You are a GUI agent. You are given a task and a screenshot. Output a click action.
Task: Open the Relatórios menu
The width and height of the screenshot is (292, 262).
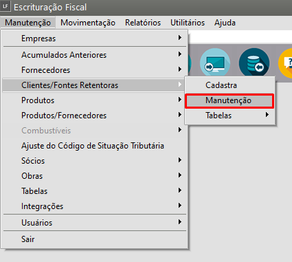[143, 23]
